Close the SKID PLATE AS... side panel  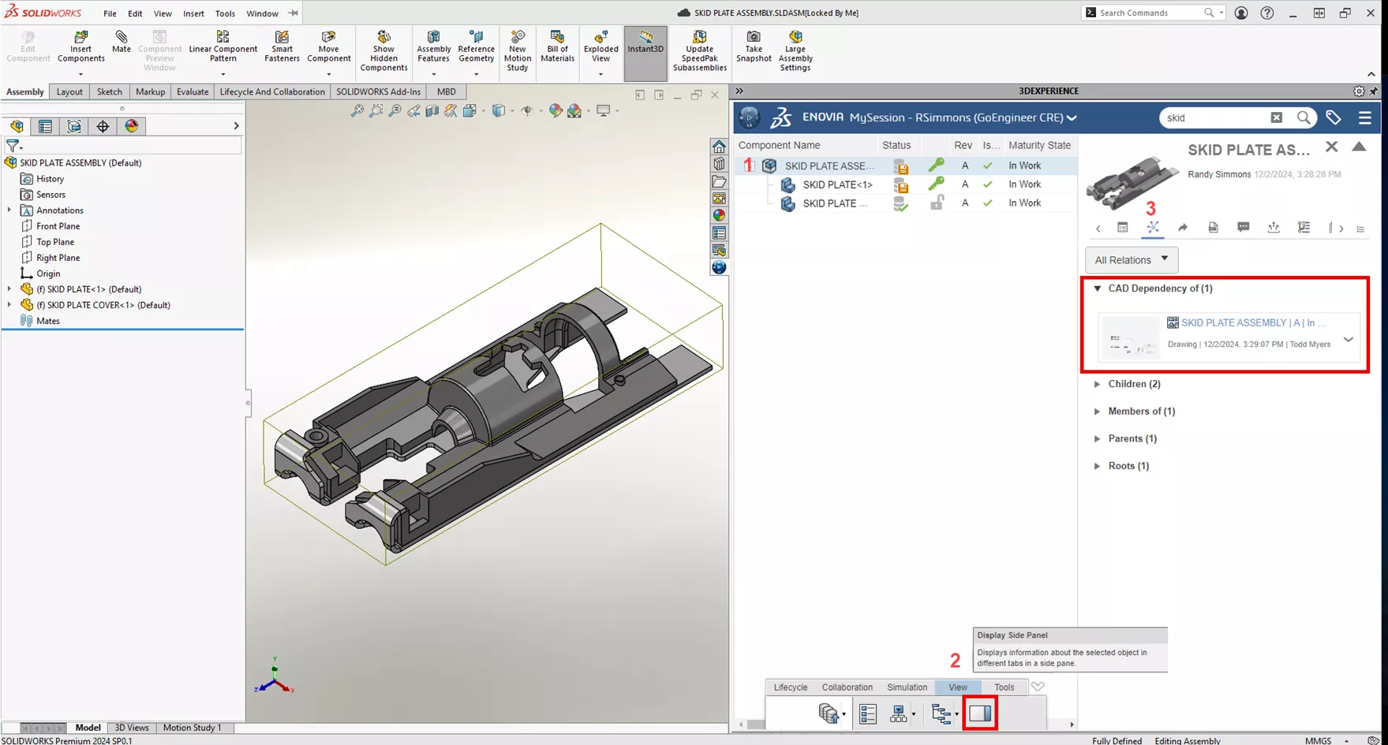point(1332,147)
